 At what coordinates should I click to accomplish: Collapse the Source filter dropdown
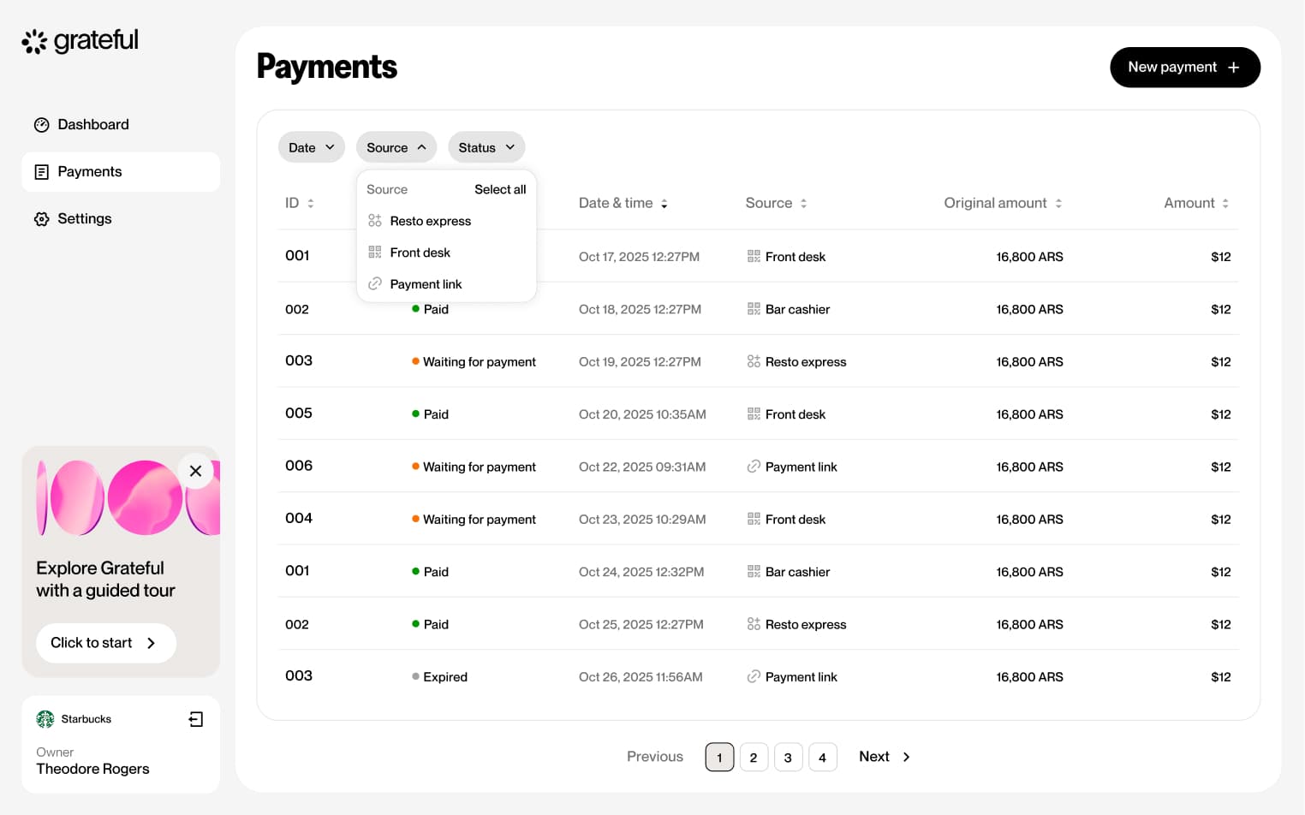click(x=396, y=147)
